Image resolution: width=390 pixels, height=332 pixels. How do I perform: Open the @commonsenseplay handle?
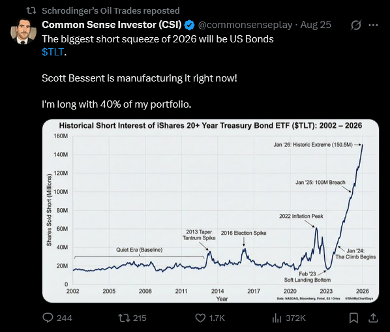point(245,25)
